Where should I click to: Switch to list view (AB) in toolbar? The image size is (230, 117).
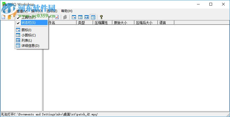[x=86, y=17]
